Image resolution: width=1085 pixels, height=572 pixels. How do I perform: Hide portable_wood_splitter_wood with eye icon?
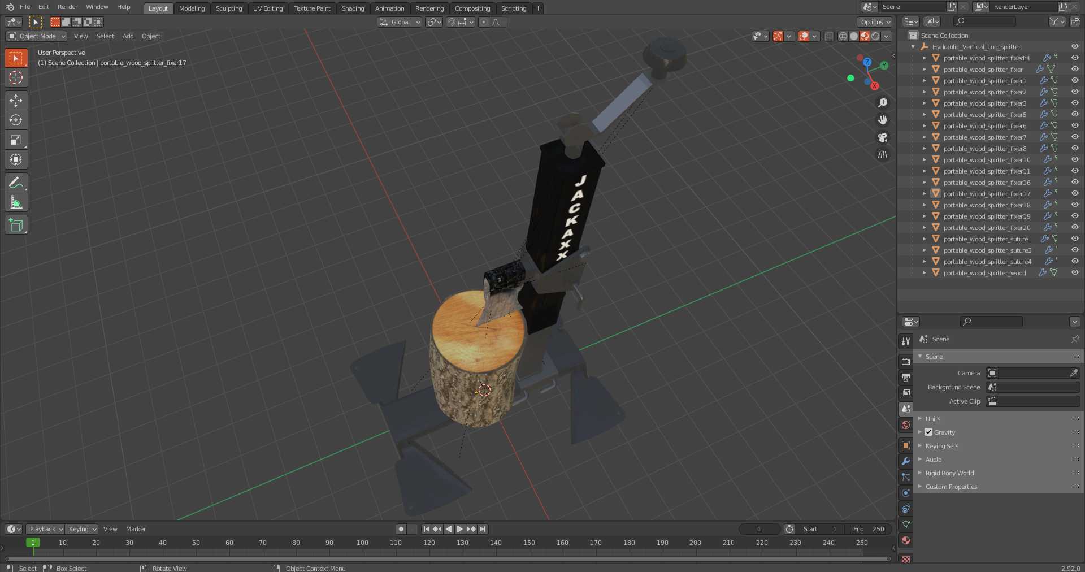(x=1075, y=272)
